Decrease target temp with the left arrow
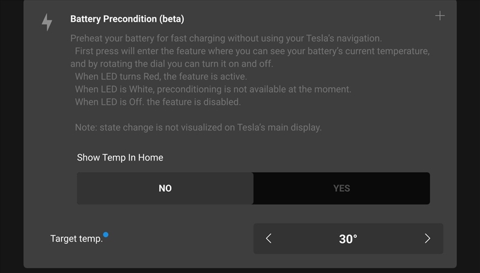480x273 pixels. [x=269, y=239]
